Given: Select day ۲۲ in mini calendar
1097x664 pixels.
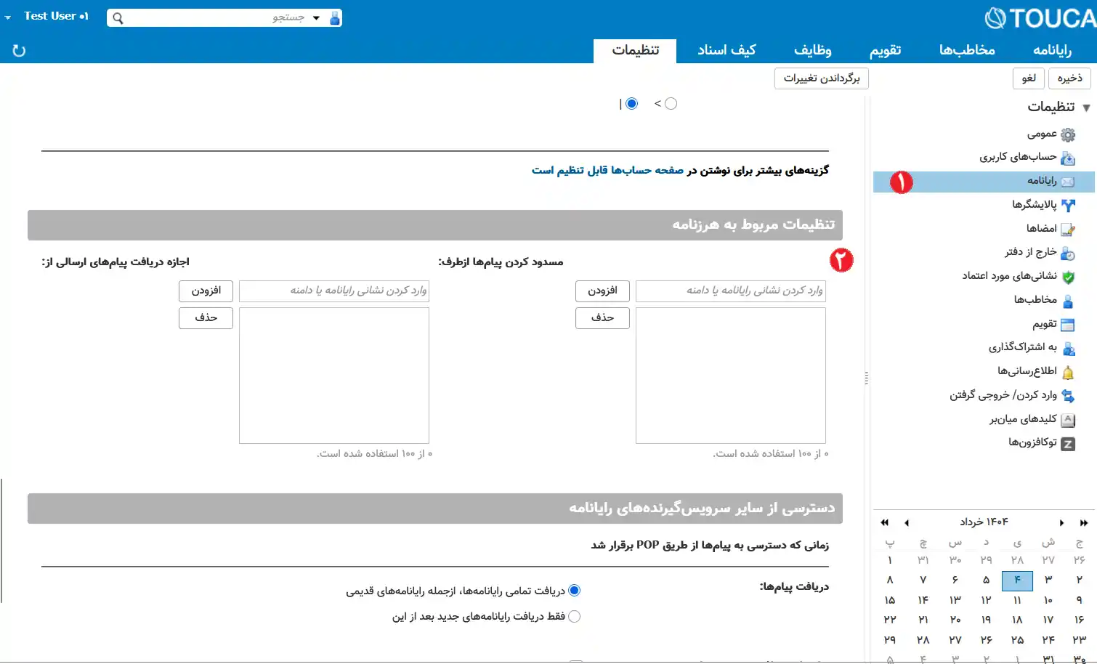Looking at the screenshot, I should (x=890, y=620).
